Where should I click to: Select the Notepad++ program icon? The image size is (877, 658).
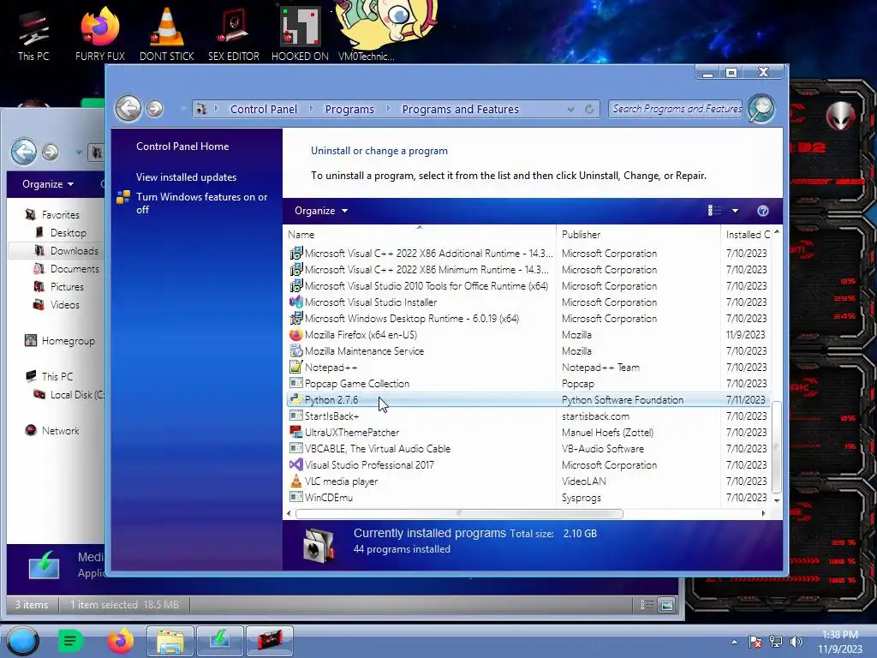[x=295, y=367]
